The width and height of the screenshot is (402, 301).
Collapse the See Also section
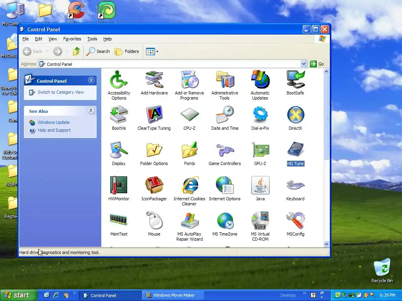[91, 111]
